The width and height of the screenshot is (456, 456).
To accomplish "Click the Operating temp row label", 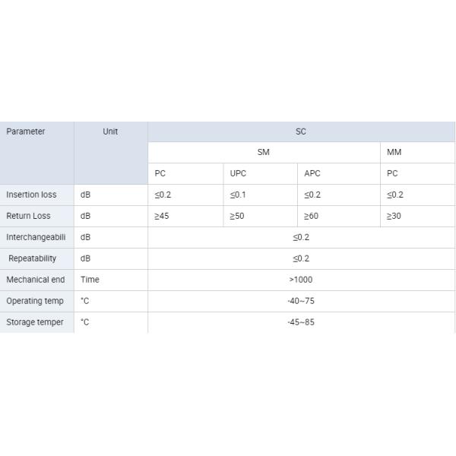I will [35, 301].
